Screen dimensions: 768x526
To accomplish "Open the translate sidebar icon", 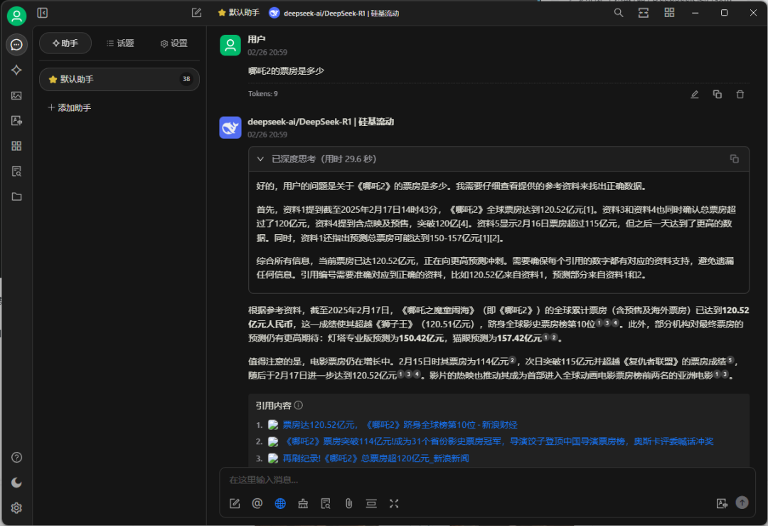I will point(16,120).
